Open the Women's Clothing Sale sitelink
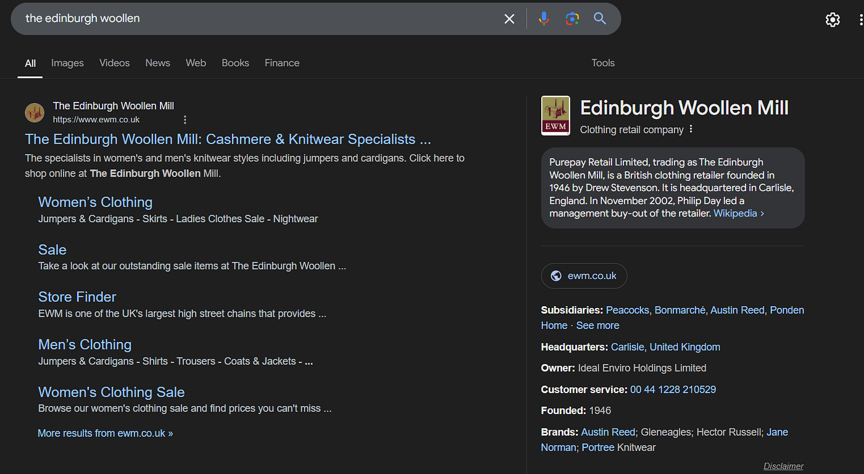Image resolution: width=864 pixels, height=474 pixels. tap(111, 393)
